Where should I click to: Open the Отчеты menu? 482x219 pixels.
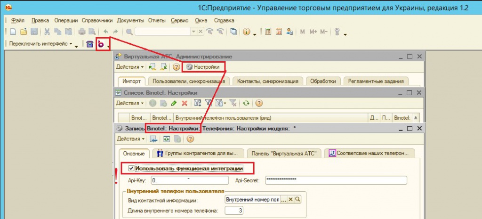click(157, 21)
